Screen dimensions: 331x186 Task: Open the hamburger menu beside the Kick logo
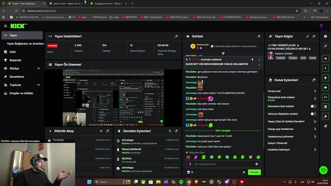(5, 26)
